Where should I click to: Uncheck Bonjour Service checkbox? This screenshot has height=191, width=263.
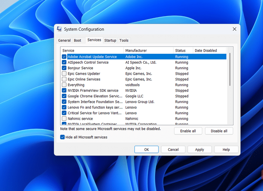coord(64,68)
